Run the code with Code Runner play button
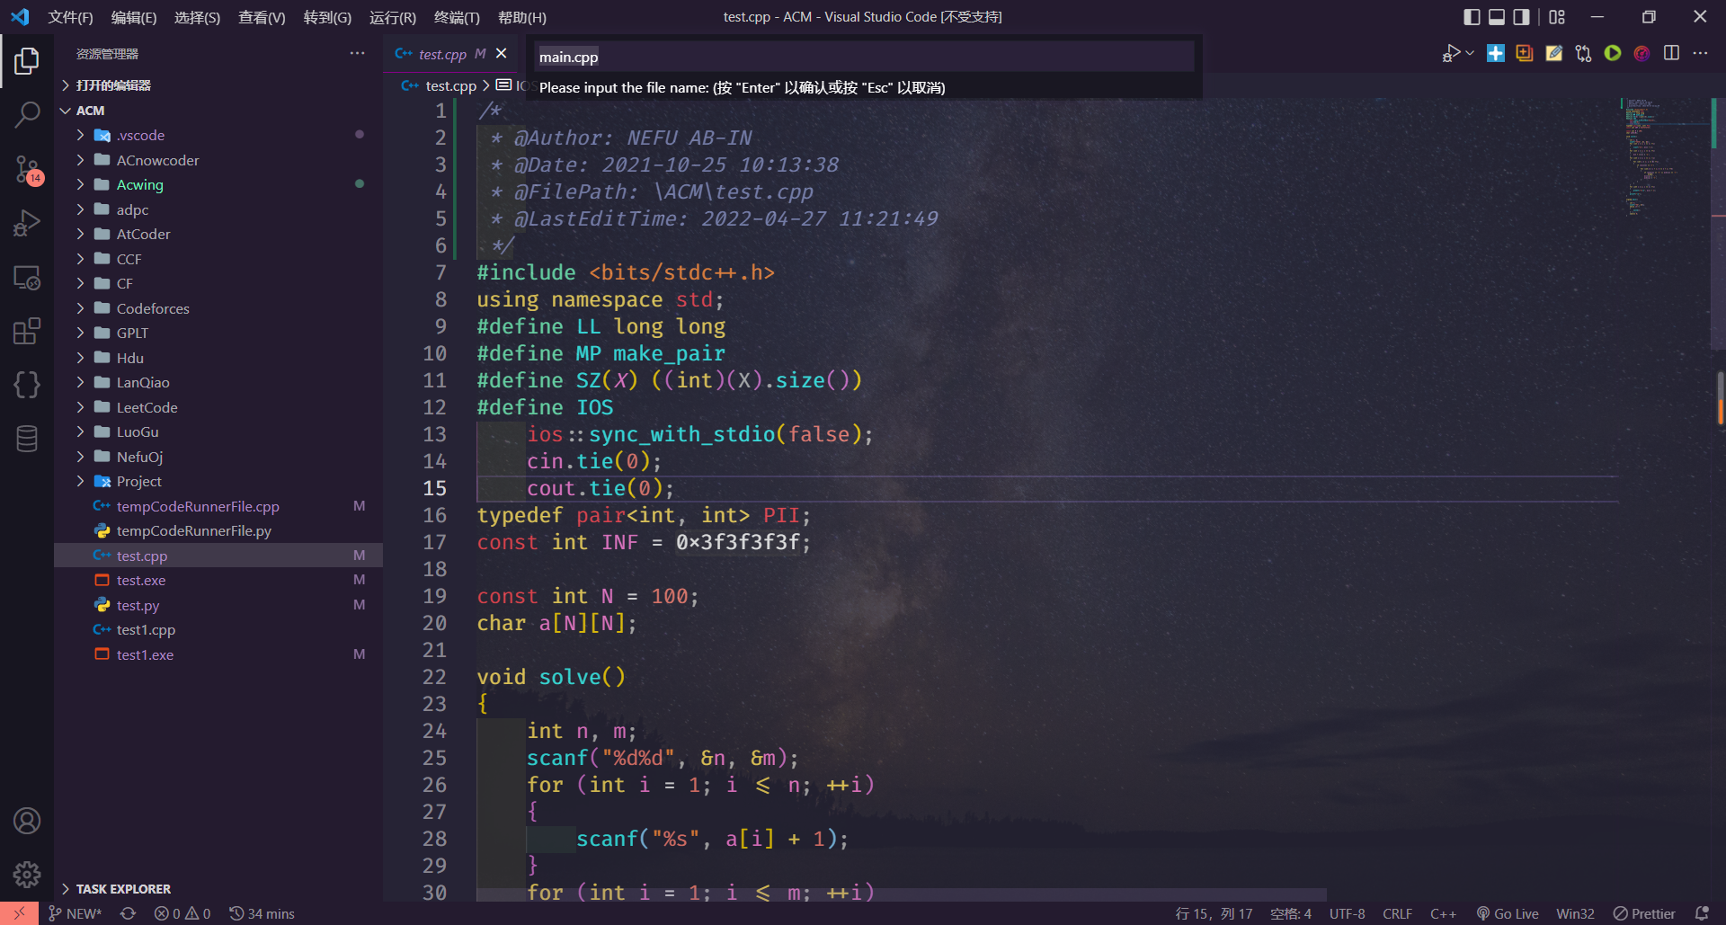 pyautogui.click(x=1612, y=53)
